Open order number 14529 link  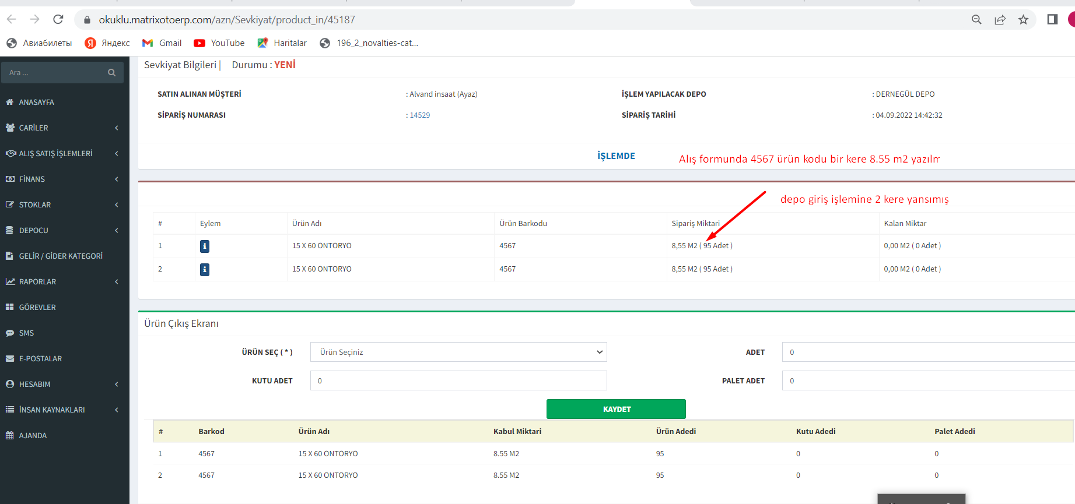[419, 115]
